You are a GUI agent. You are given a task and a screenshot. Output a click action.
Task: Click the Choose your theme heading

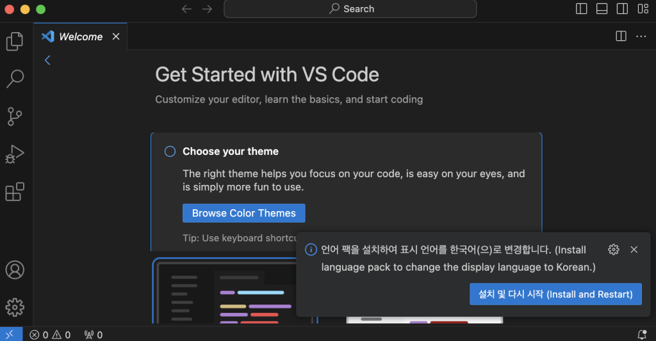[x=231, y=151]
